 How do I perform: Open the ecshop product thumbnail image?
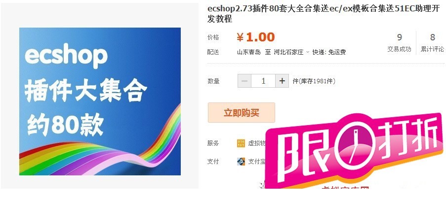[x=100, y=101]
